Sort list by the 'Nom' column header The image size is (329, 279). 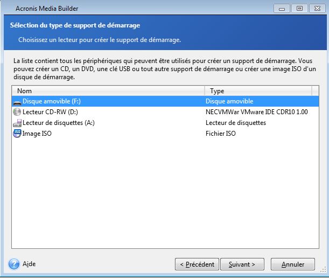tap(108, 91)
